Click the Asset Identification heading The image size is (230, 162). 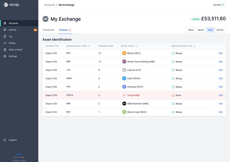[57, 40]
